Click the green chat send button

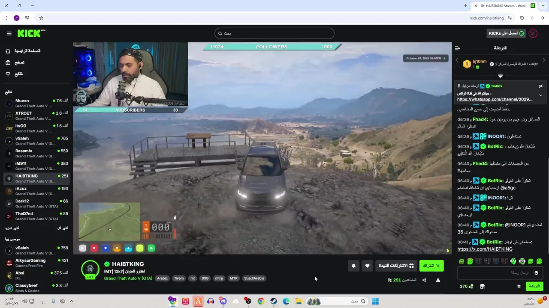534,286
